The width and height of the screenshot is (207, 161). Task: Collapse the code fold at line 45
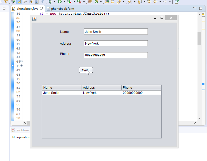pos(21,61)
